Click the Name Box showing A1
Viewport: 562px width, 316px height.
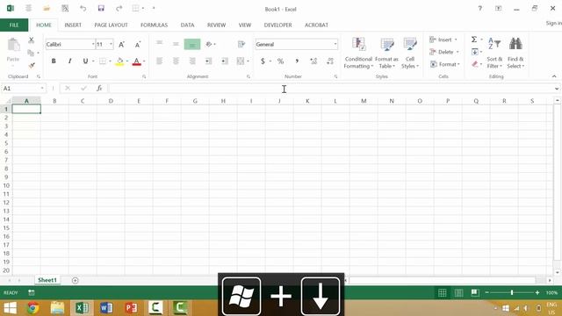[24, 88]
